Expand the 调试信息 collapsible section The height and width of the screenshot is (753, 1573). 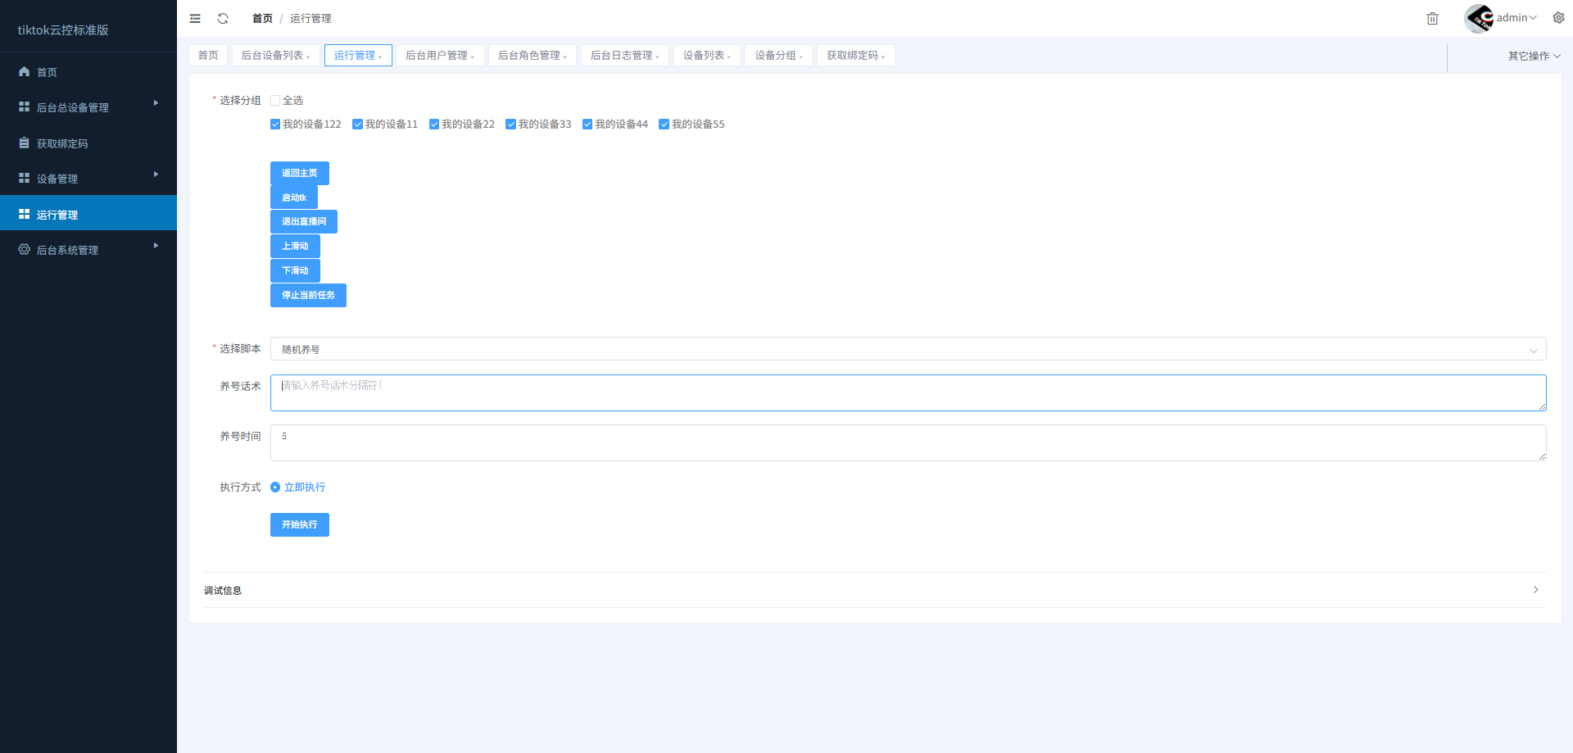874,590
